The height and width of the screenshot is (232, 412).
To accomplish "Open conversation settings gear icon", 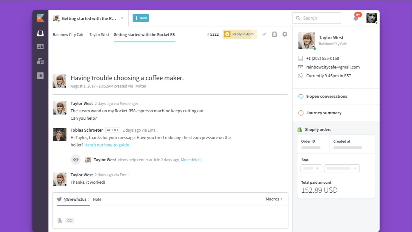I will click(x=285, y=34).
